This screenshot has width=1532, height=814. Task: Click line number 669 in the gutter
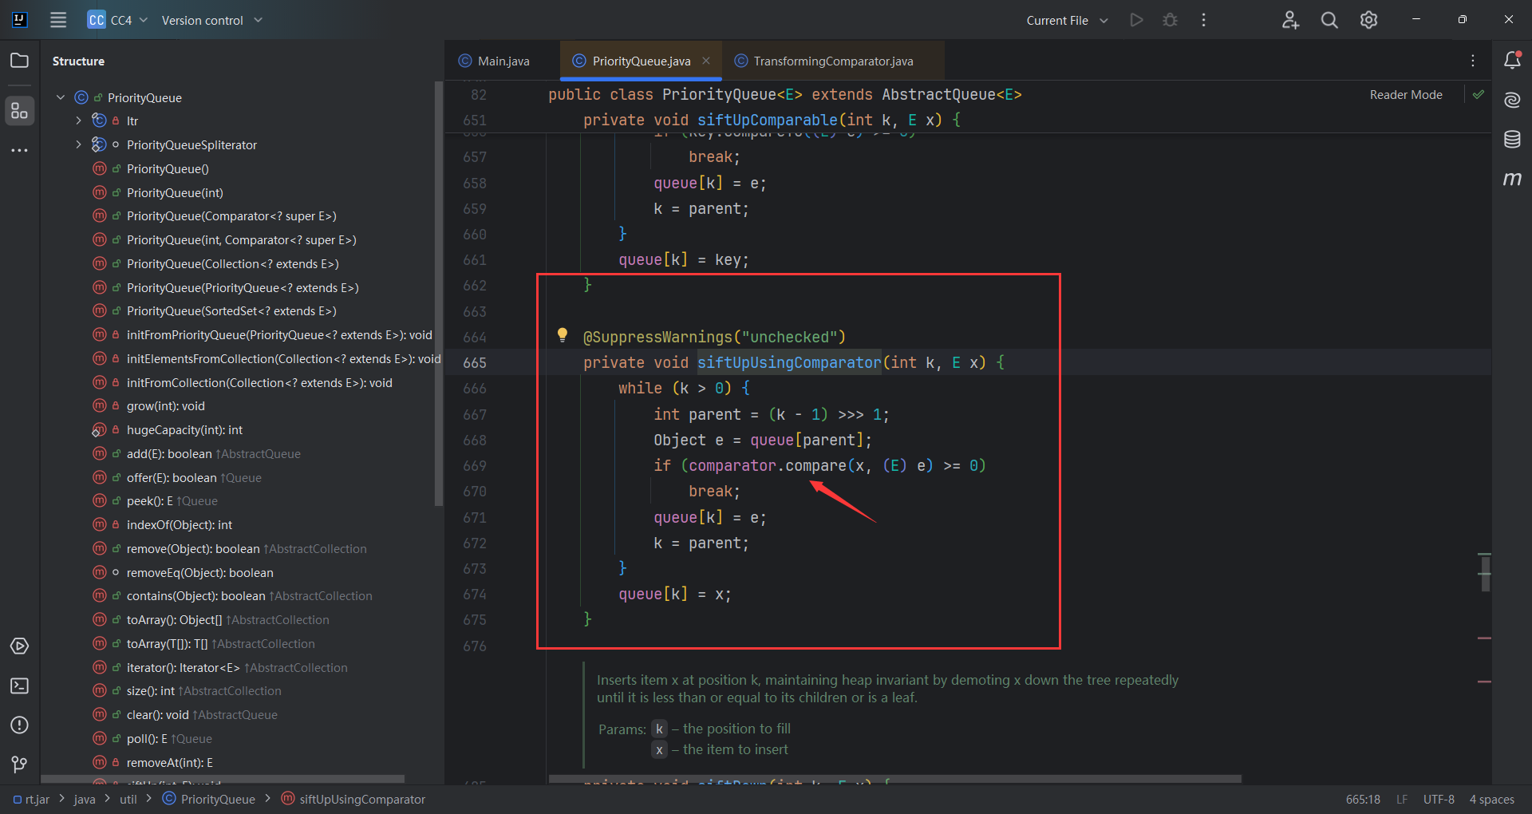(475, 465)
